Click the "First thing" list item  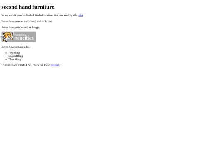tap(14, 53)
